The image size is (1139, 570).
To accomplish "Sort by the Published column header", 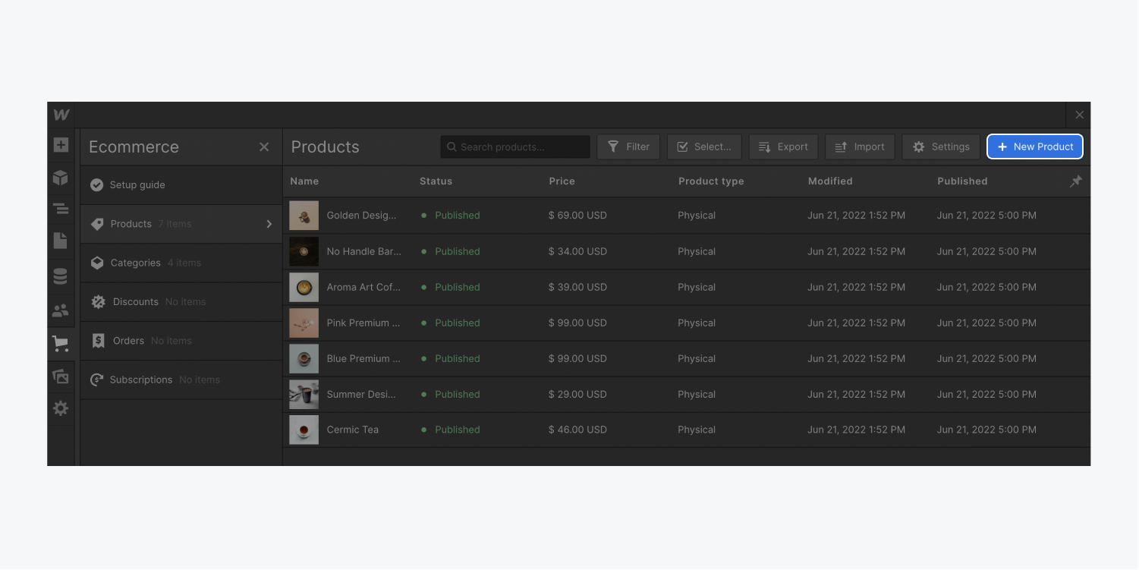I will click(962, 181).
